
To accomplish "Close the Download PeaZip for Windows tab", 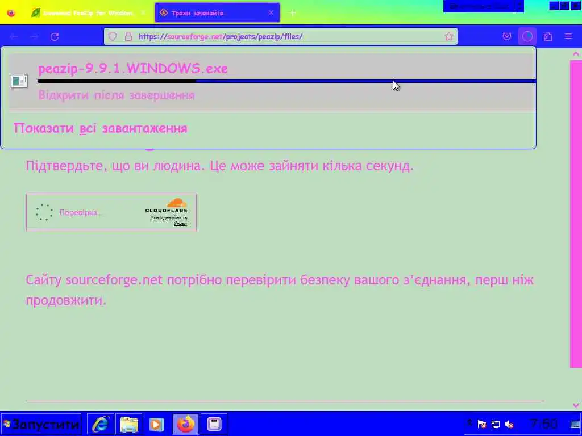I will pos(143,13).
